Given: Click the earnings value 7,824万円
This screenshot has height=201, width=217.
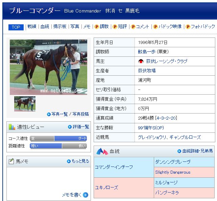Looking at the screenshot, I should point(147,99).
